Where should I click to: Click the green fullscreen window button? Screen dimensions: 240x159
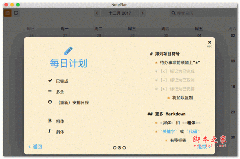point(18,4)
